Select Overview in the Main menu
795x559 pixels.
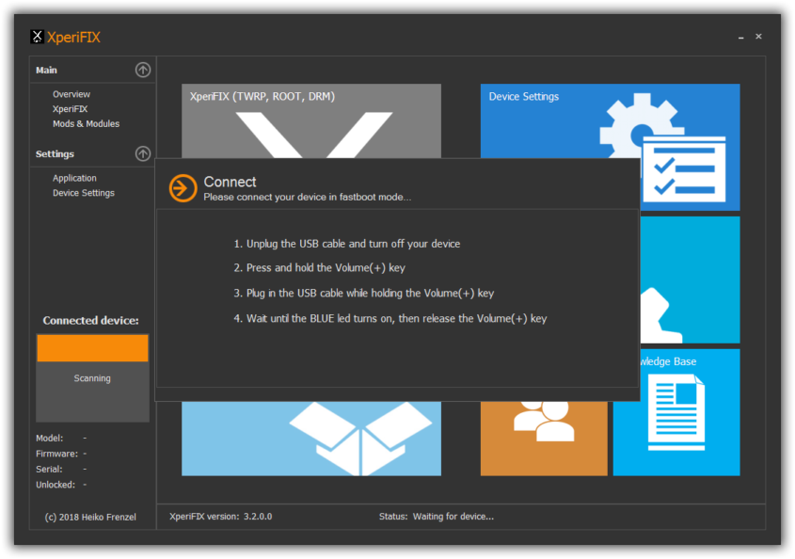(72, 94)
